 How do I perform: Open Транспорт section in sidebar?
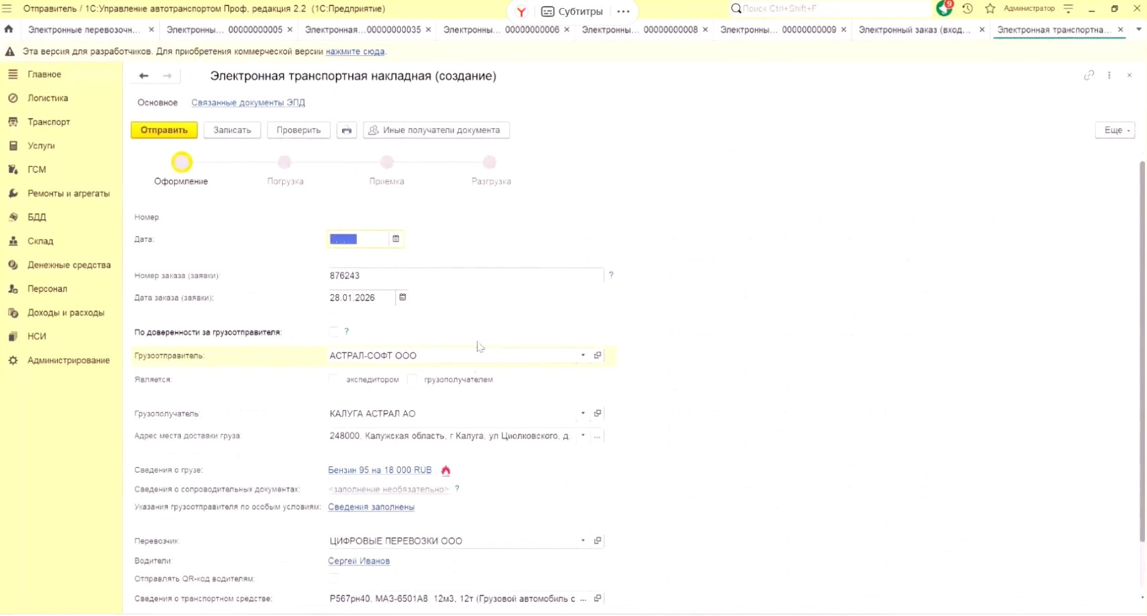coord(48,122)
